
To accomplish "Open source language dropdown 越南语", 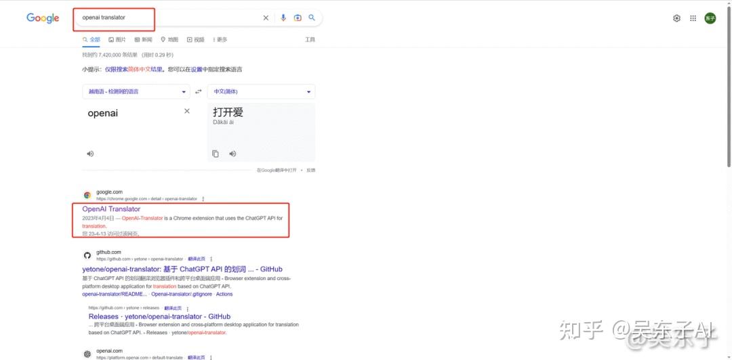I will coord(136,91).
